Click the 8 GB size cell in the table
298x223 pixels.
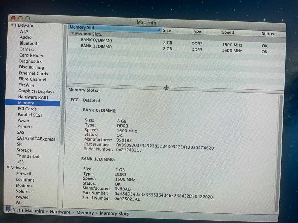point(167,43)
